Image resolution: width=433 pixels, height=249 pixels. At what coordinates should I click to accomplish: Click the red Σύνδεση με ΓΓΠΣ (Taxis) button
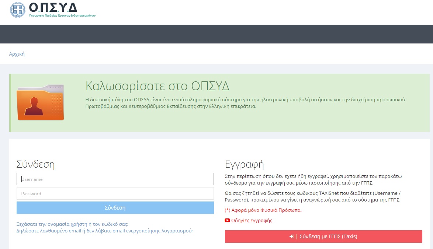tap(323, 236)
